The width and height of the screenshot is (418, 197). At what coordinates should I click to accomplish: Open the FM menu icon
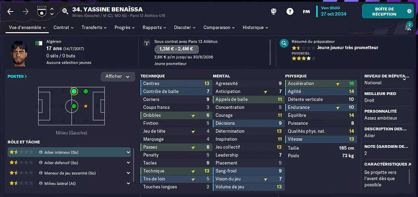click(x=306, y=12)
